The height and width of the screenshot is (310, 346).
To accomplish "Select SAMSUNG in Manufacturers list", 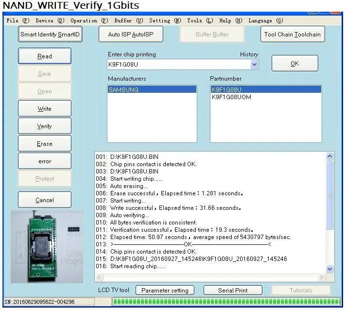I will (152, 89).
